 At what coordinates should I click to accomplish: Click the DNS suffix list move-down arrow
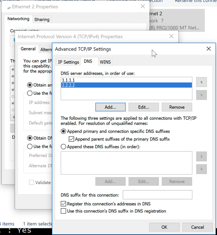[x=201, y=169]
